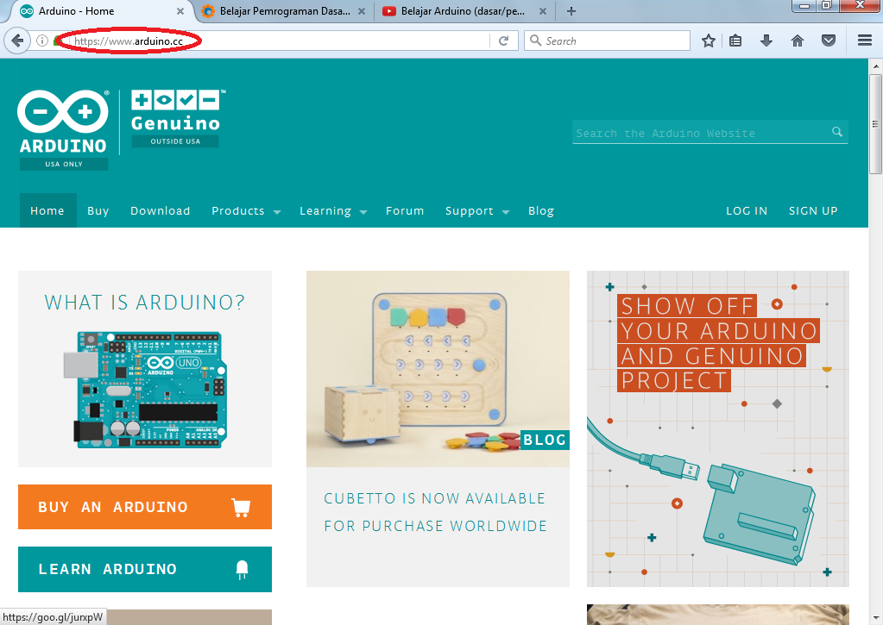
Task: Click the Genuino logo
Action: tap(176, 110)
